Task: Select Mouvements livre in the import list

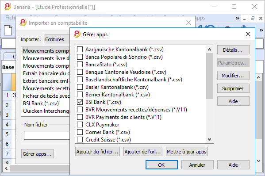Action: coord(46,58)
